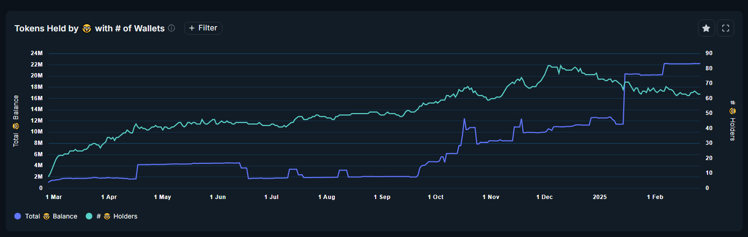Click the '1 Sep' x-axis label
This screenshot has height=237, width=748.
(382, 197)
